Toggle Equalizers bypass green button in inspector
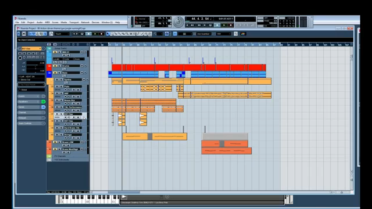The image size is (372, 209). [x=44, y=102]
